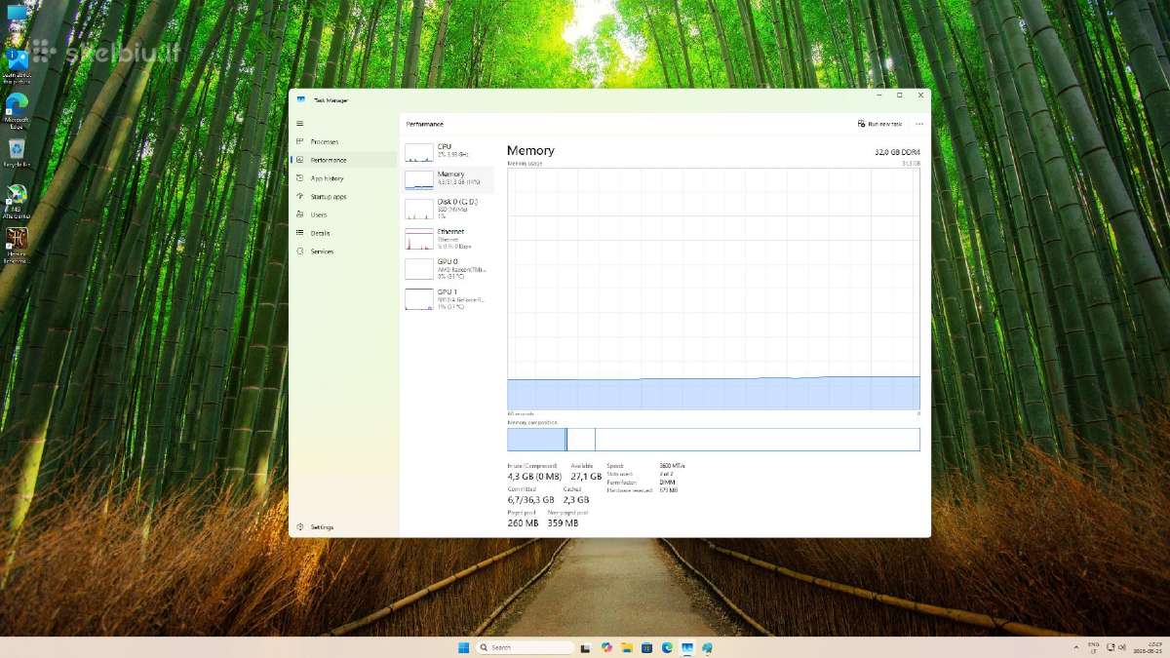Screen dimensions: 1170x658
Task: Minimize the Task Manager window
Action: 880,96
